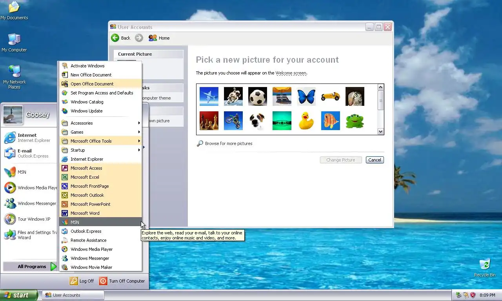Screen dimensions: 502x301
Task: Choose the chess pieces picture
Action: click(209, 121)
